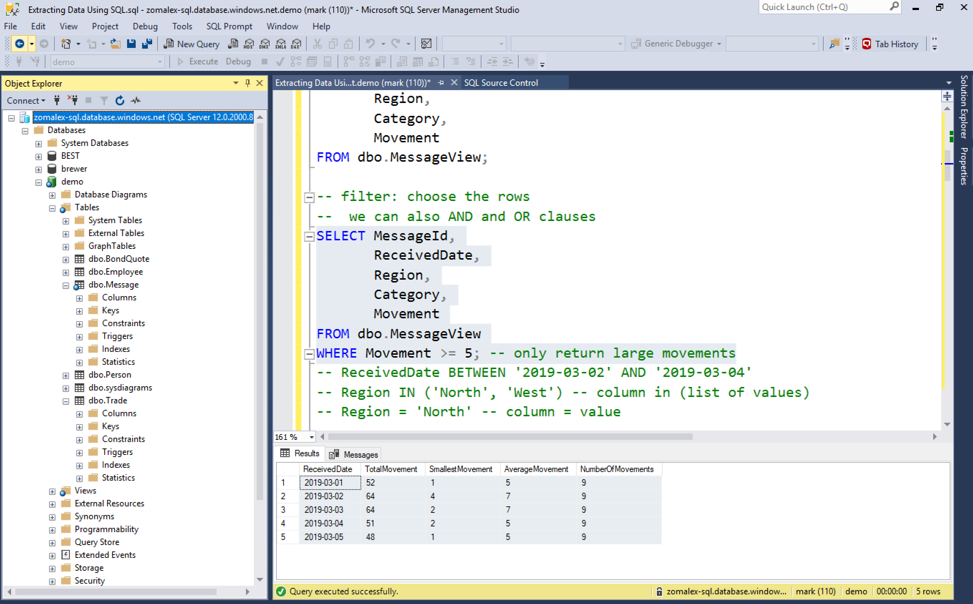Open the Debug menu

click(x=145, y=26)
